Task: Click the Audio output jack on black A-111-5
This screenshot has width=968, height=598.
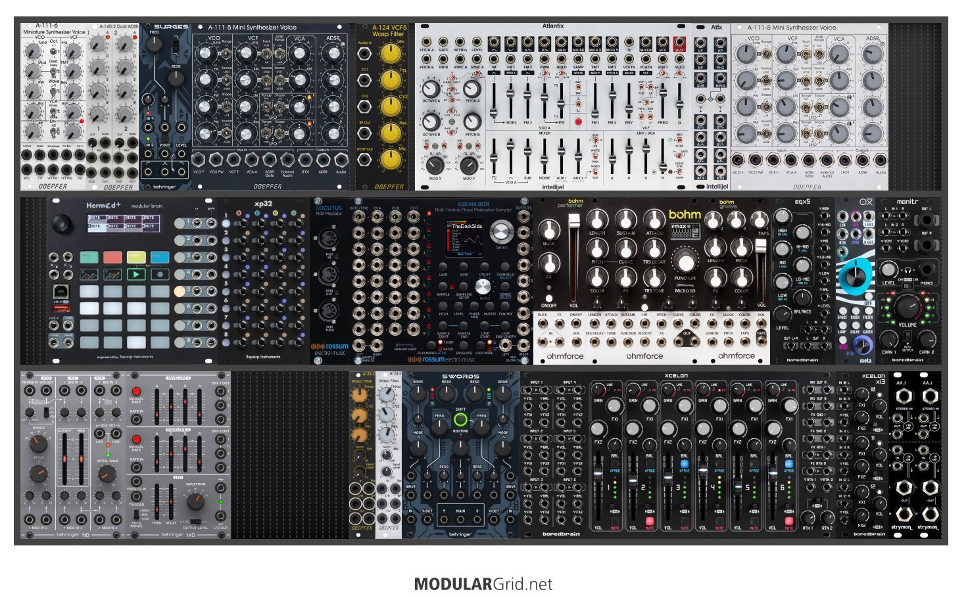Action: click(341, 160)
